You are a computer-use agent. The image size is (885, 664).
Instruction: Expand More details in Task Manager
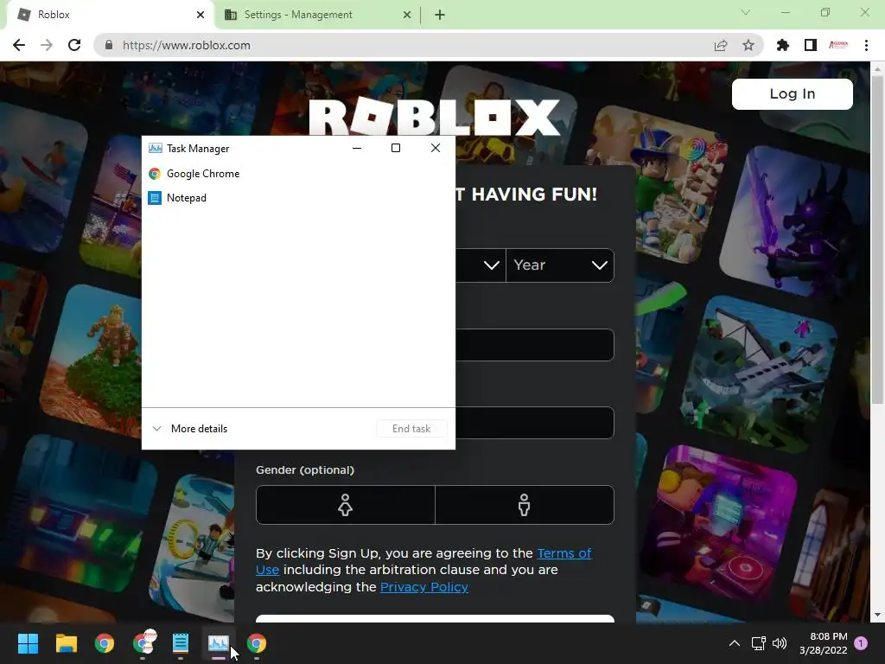pyautogui.click(x=190, y=429)
